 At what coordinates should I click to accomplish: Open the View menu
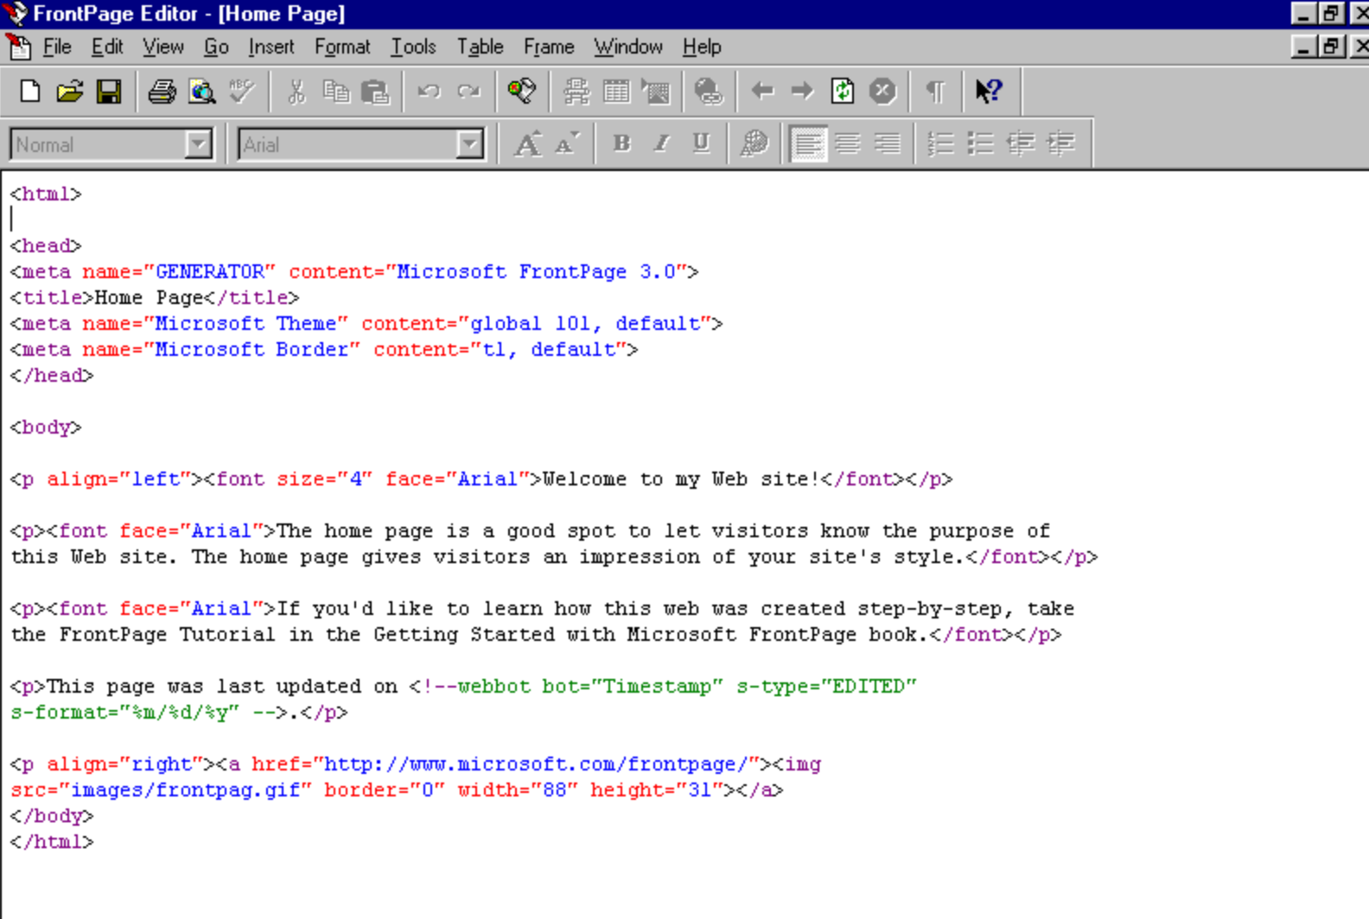pyautogui.click(x=163, y=47)
